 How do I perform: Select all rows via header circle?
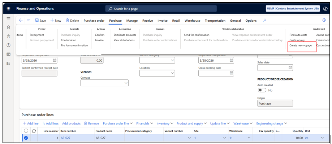coord(26,131)
